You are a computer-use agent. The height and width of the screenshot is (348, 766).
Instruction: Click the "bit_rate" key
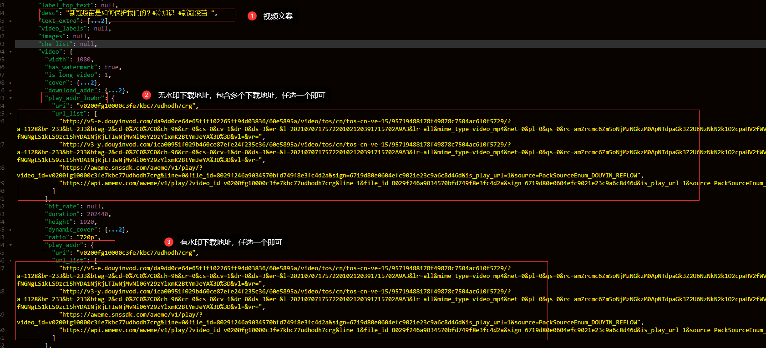coord(62,207)
